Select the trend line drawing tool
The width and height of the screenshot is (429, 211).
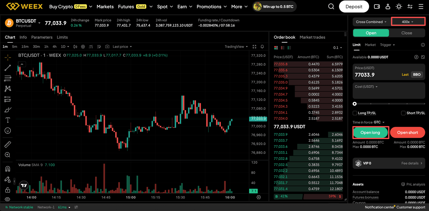point(8,68)
